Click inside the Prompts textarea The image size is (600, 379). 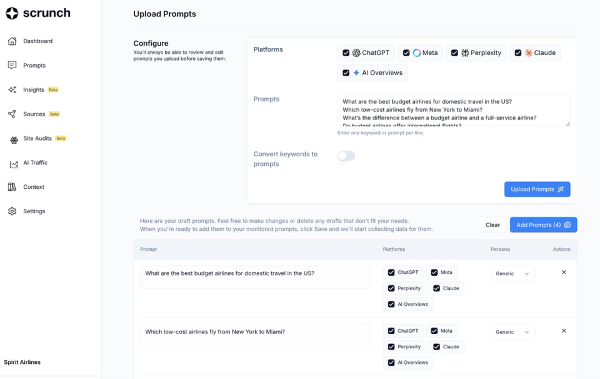click(x=454, y=111)
